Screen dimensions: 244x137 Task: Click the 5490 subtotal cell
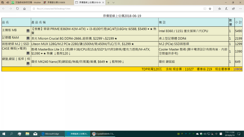tap(238, 31)
